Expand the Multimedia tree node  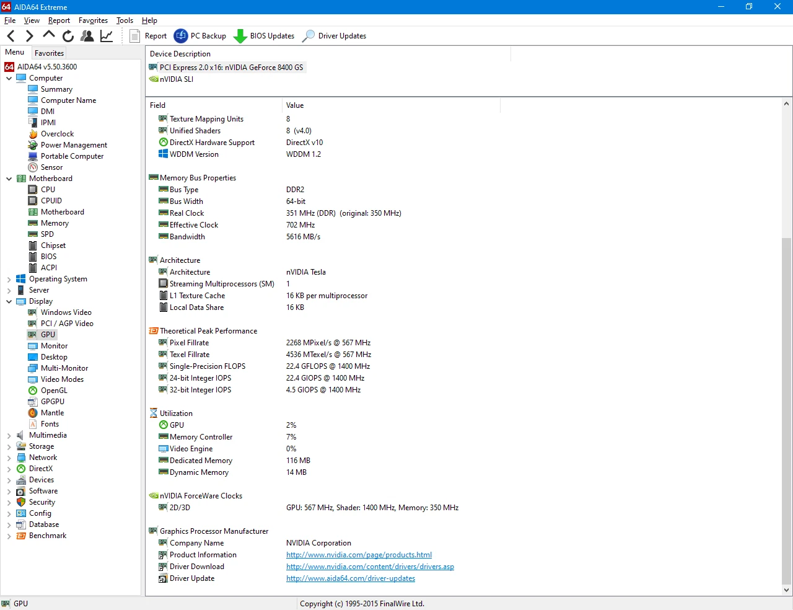click(9, 435)
